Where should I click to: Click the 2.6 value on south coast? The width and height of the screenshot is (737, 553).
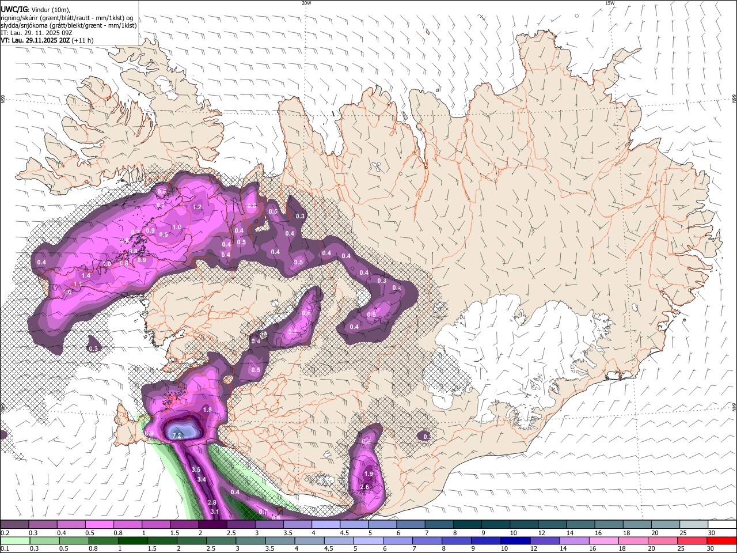click(364, 487)
